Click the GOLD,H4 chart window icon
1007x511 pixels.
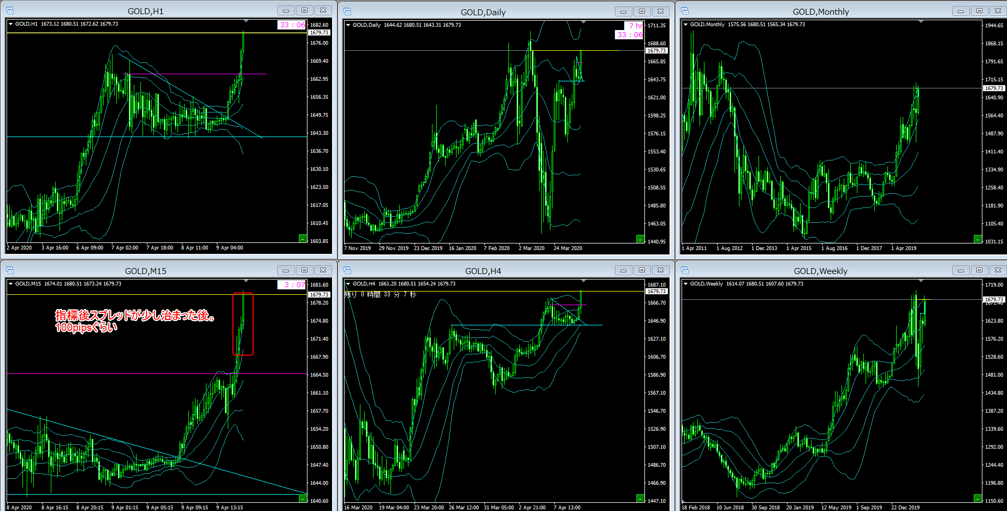(347, 270)
